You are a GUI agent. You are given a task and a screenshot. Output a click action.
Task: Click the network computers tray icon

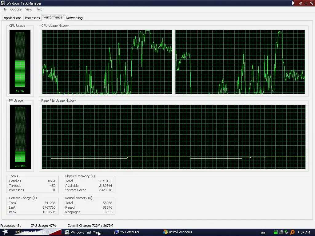pyautogui.click(x=281, y=232)
